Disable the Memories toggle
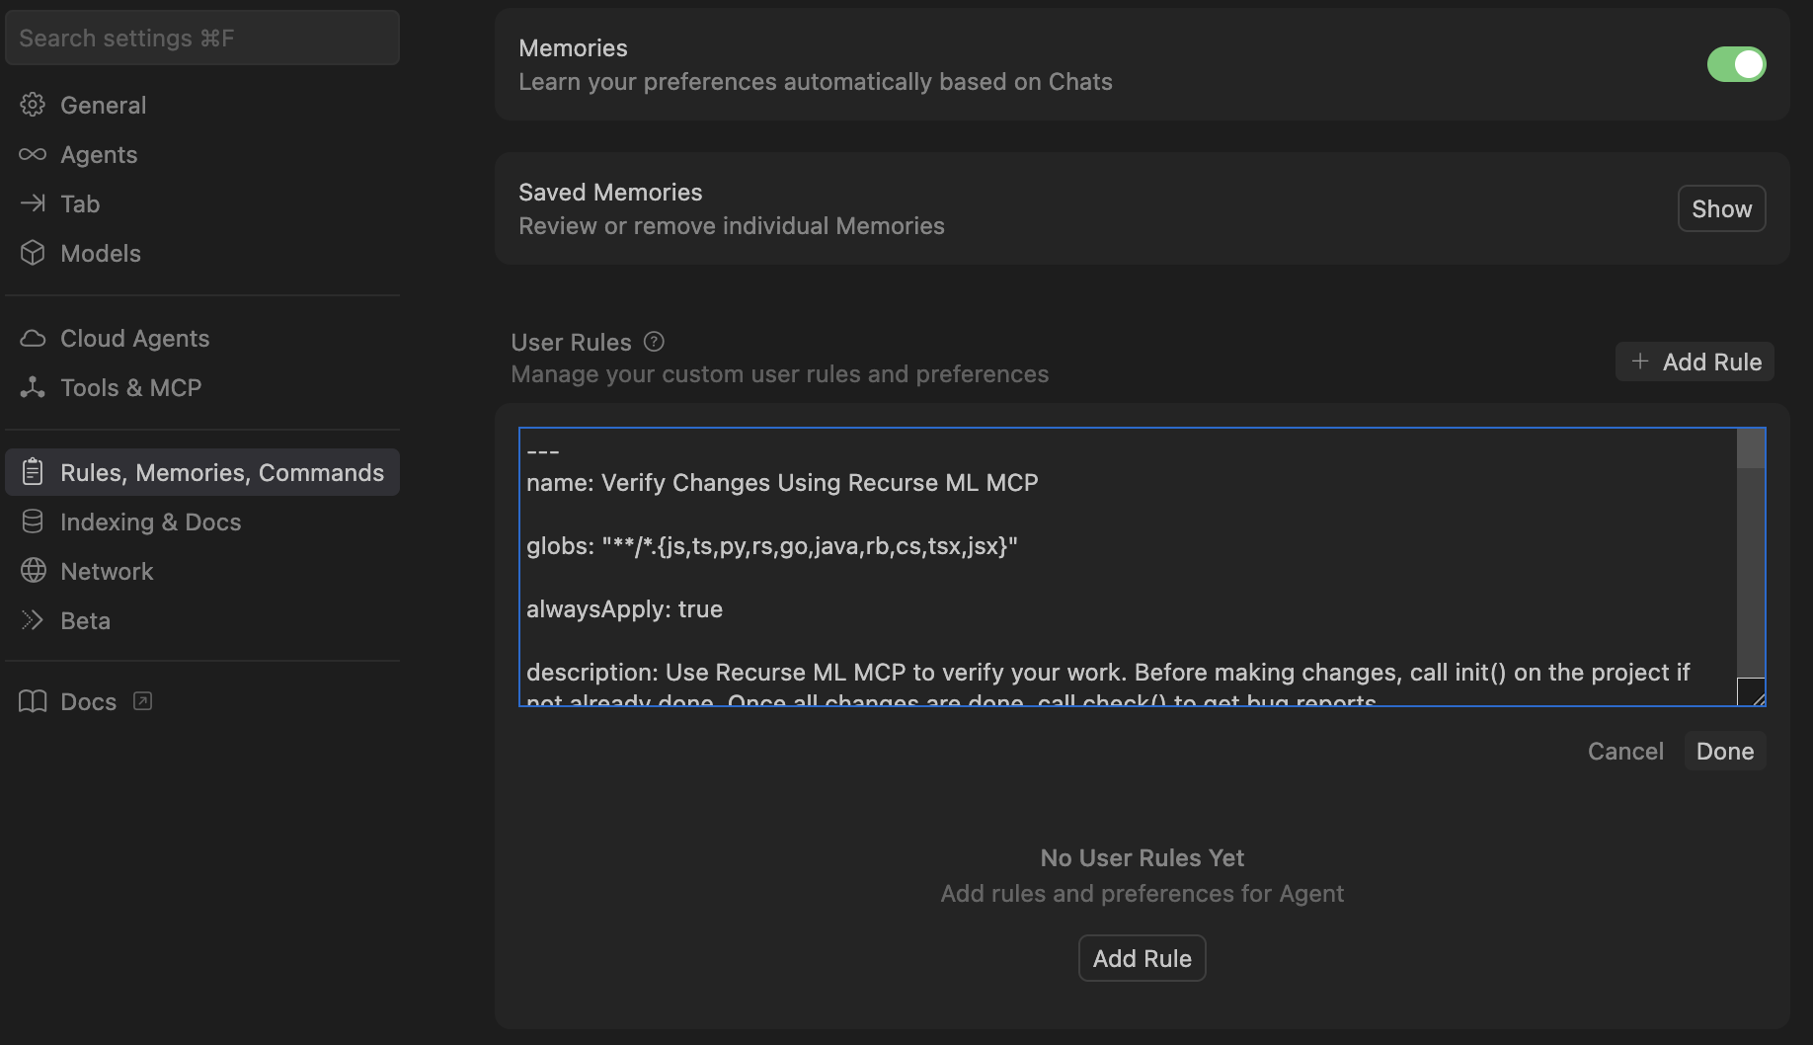The image size is (1813, 1045). [x=1736, y=64]
